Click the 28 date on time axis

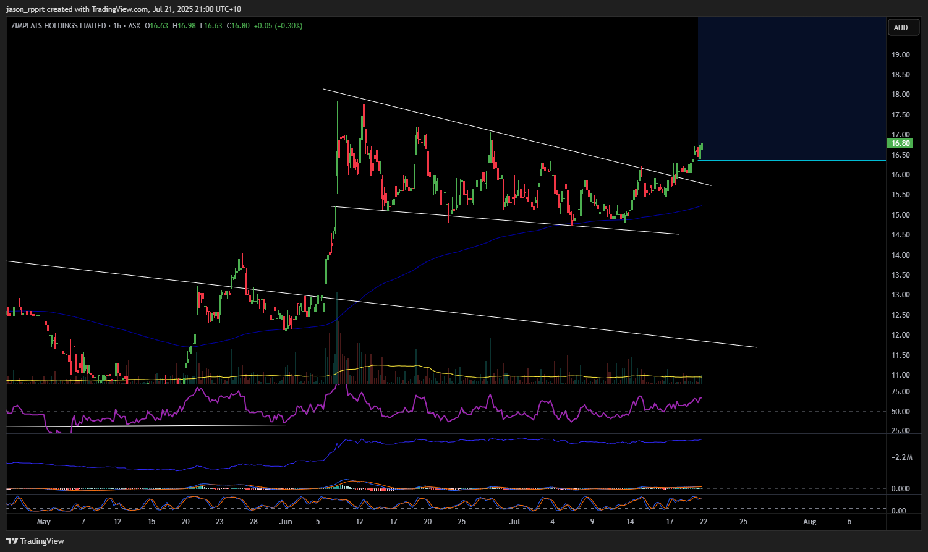click(253, 522)
